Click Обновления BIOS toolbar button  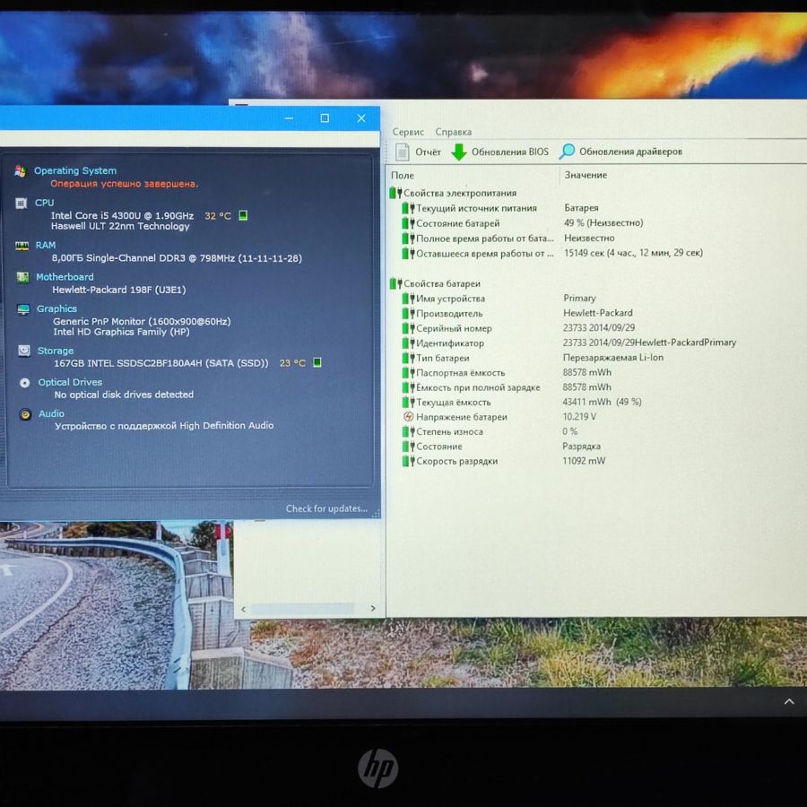pyautogui.click(x=500, y=152)
